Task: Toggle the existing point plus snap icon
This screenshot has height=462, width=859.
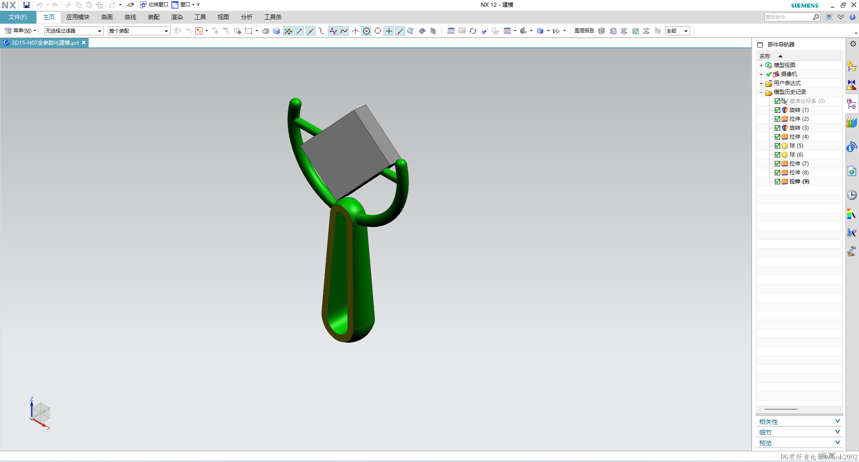Action: (389, 31)
